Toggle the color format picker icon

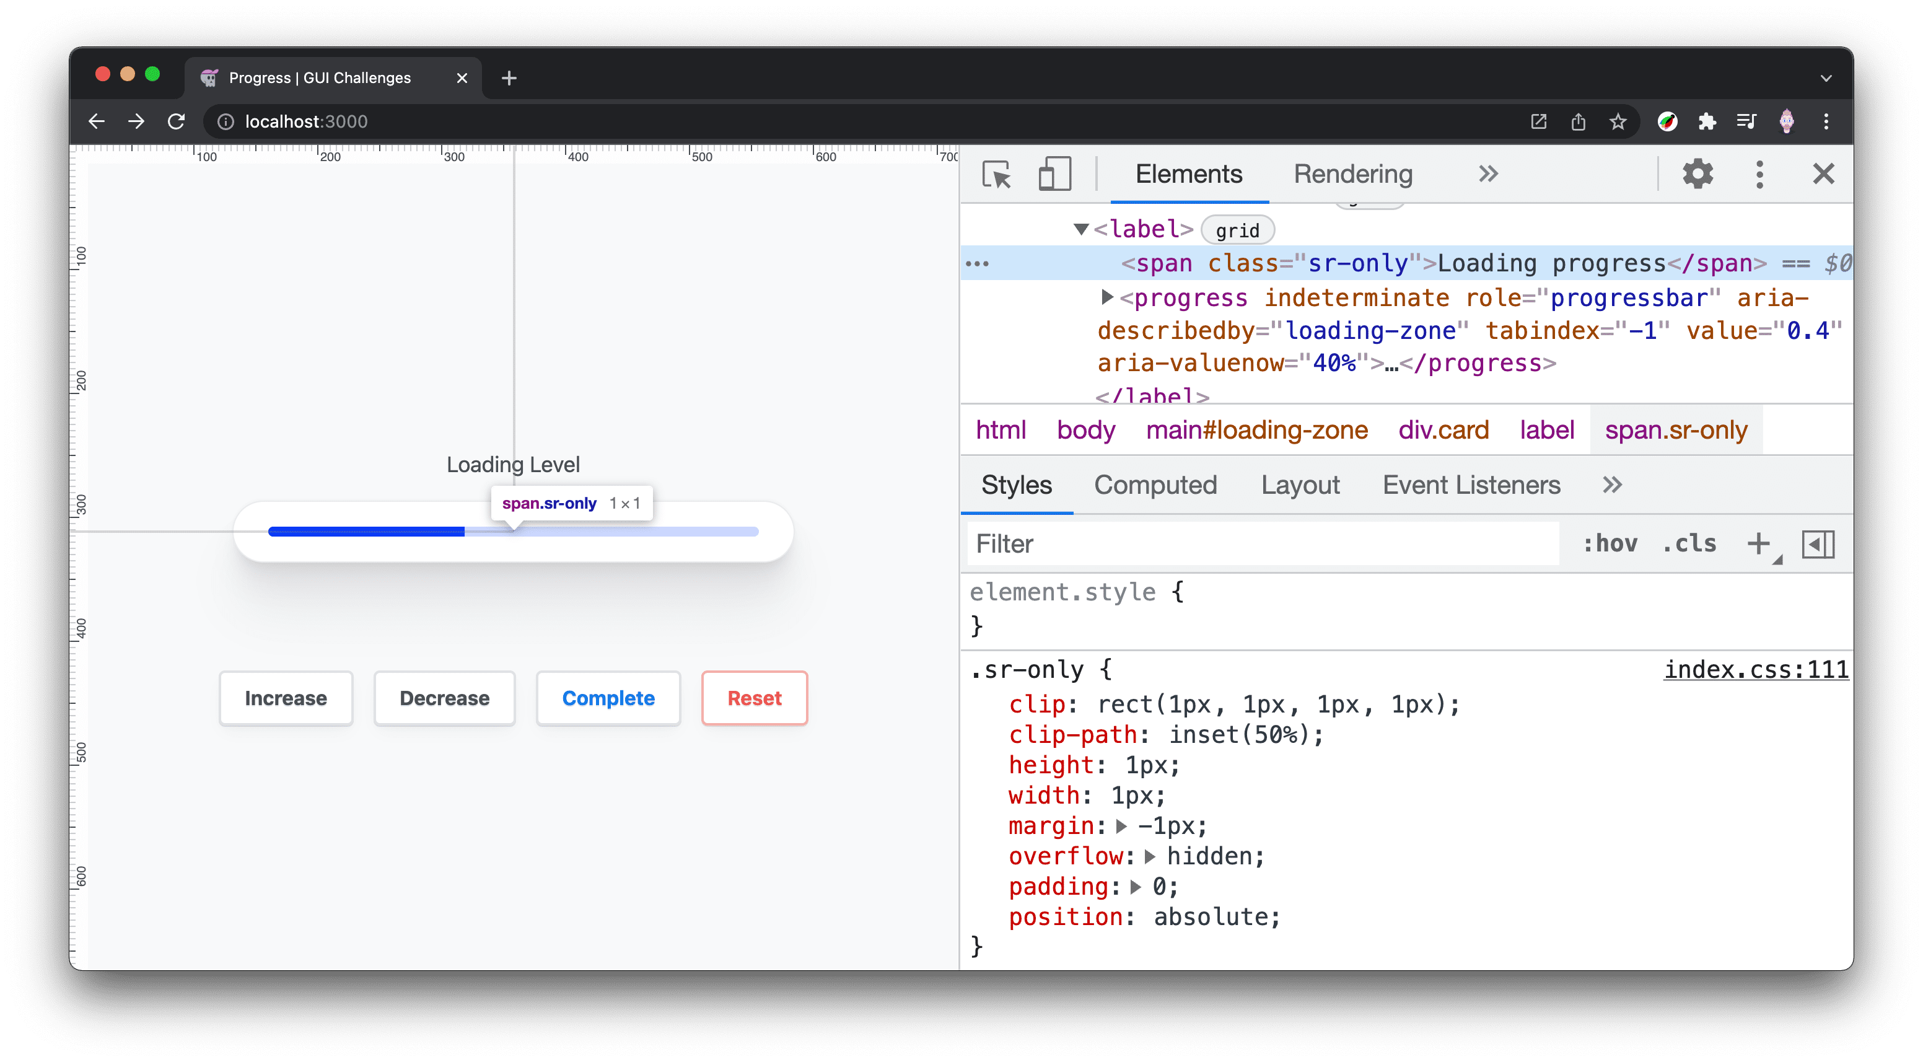coord(1820,543)
